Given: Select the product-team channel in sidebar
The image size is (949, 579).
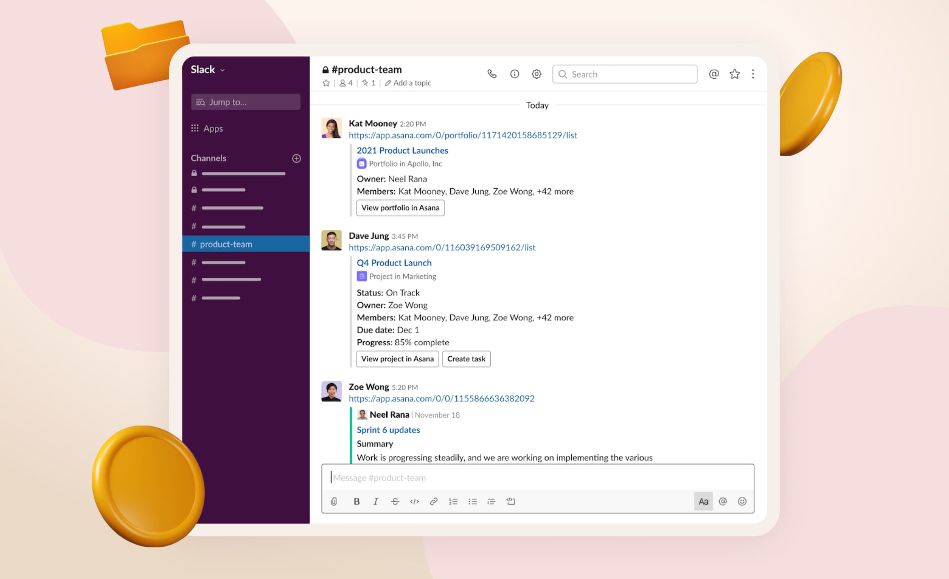Looking at the screenshot, I should (246, 244).
